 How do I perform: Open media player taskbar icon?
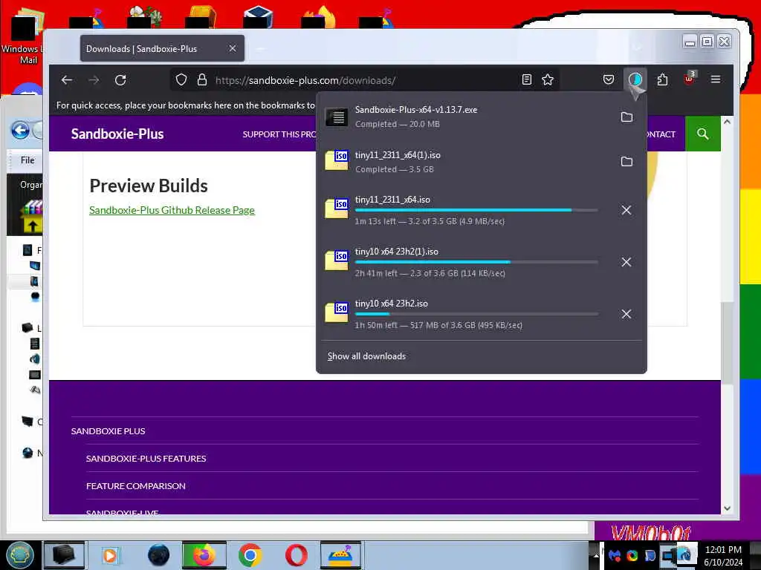pos(110,555)
